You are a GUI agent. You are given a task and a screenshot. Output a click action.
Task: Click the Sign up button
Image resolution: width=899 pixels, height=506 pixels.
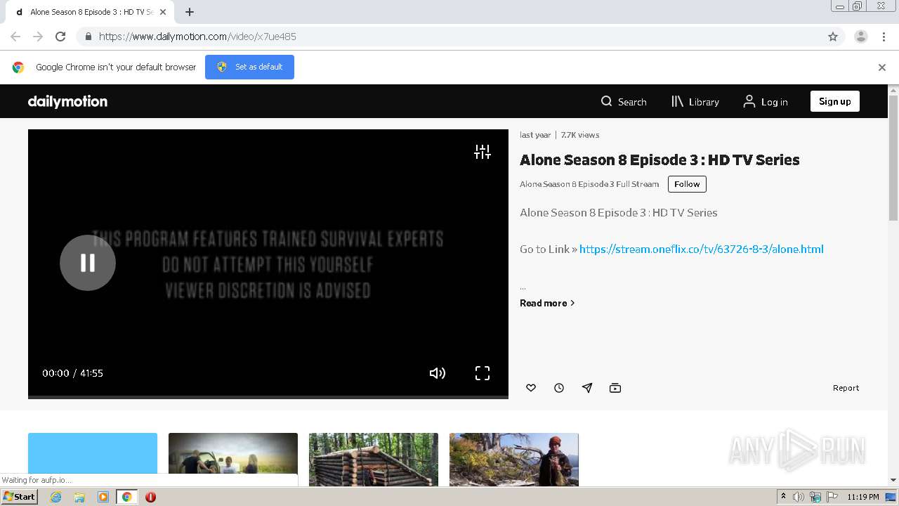pos(834,101)
